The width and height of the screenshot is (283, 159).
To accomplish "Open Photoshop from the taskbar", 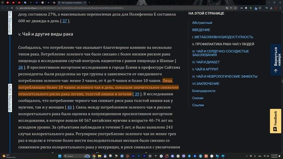I will pos(139,156).
